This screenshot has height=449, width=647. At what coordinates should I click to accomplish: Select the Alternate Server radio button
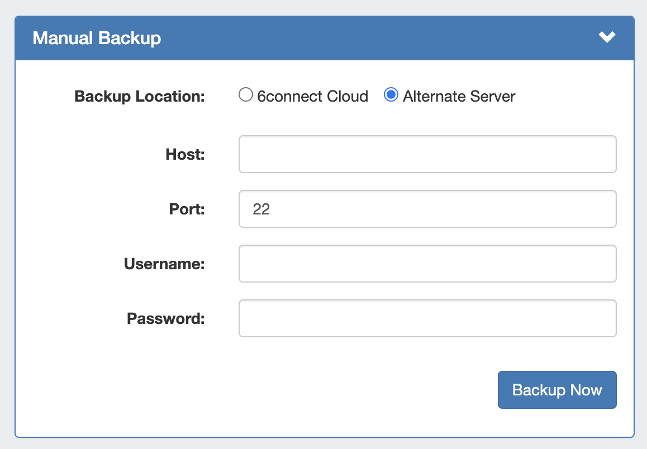(x=391, y=95)
